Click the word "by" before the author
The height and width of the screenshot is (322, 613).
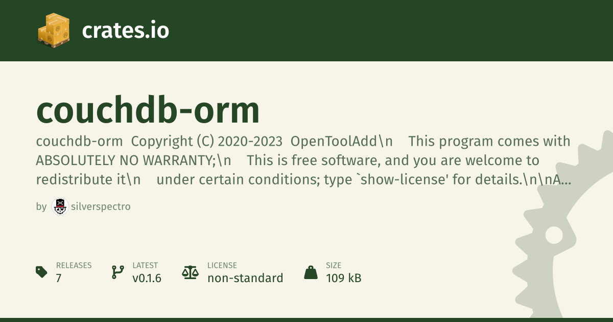coord(41,206)
